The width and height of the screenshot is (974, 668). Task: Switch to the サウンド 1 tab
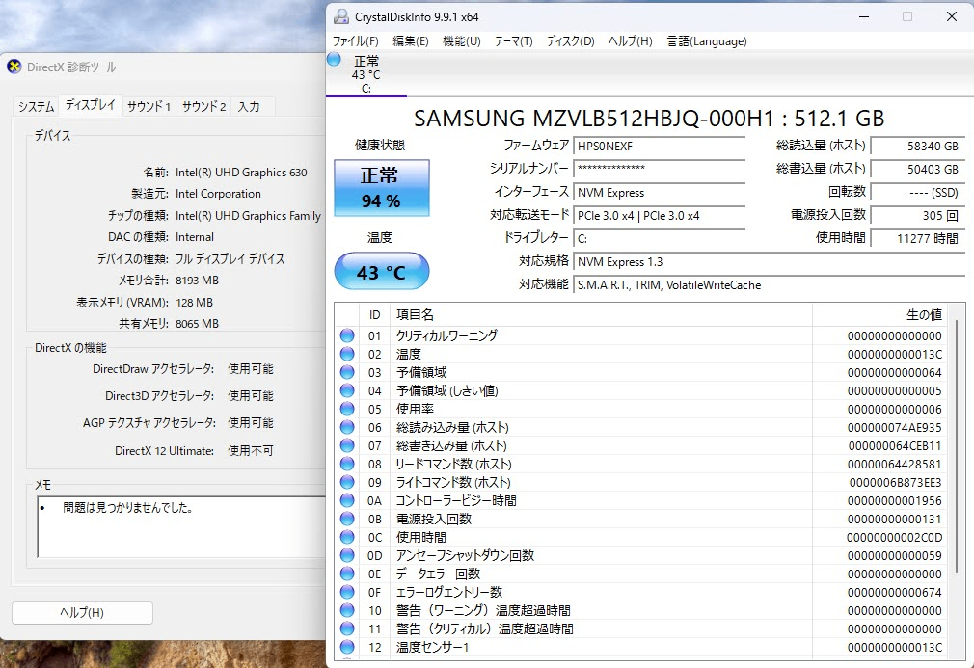coord(149,106)
